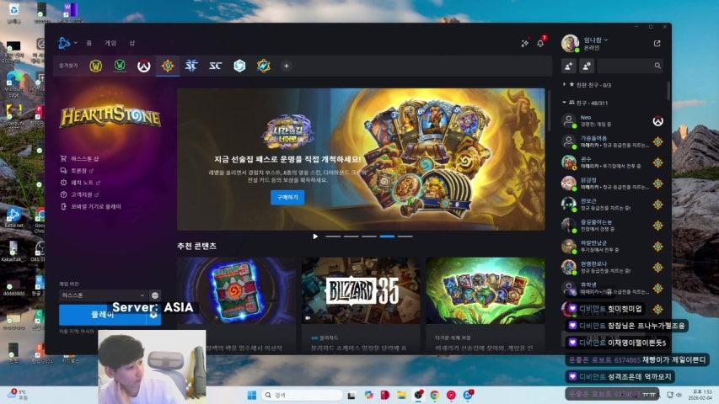Viewport: 719px width, 404px height.
Task: Select the highlighted fourth carousel indicator
Action: pyautogui.click(x=387, y=237)
